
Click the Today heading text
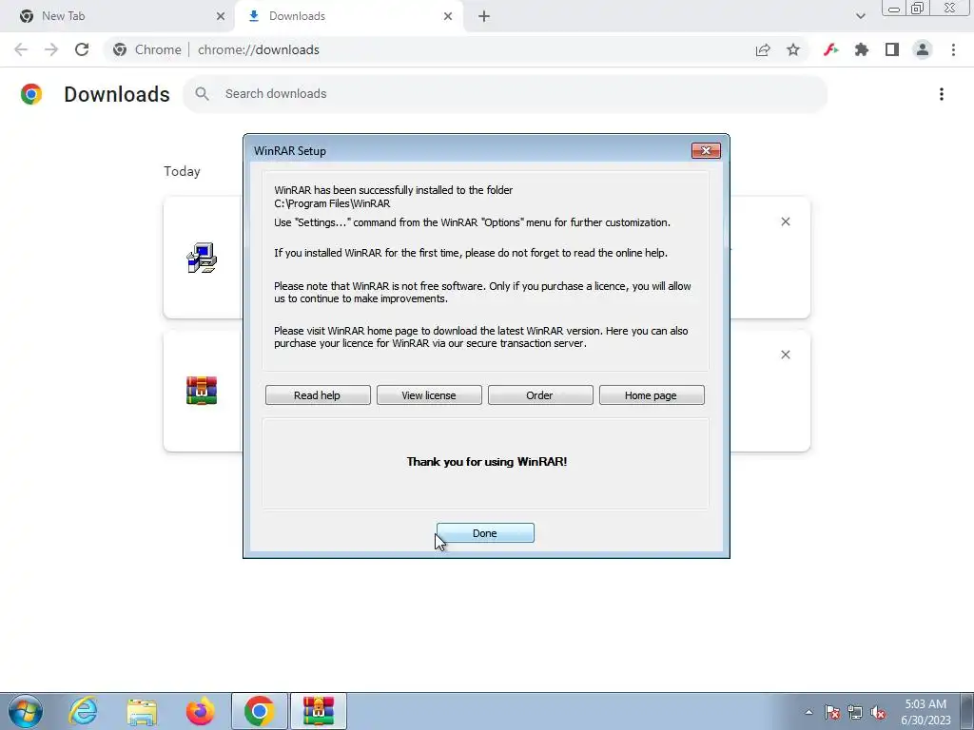[182, 171]
